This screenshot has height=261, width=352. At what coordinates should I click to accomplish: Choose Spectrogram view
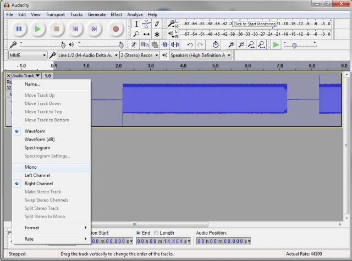[52, 148]
